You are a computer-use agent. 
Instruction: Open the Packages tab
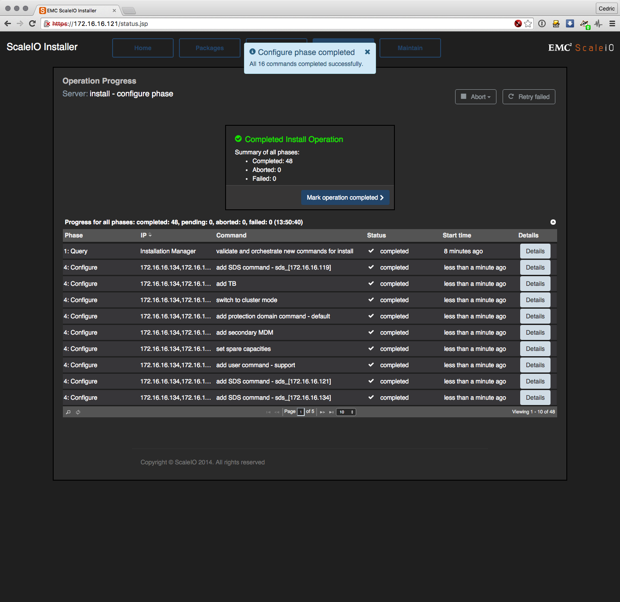click(x=210, y=48)
